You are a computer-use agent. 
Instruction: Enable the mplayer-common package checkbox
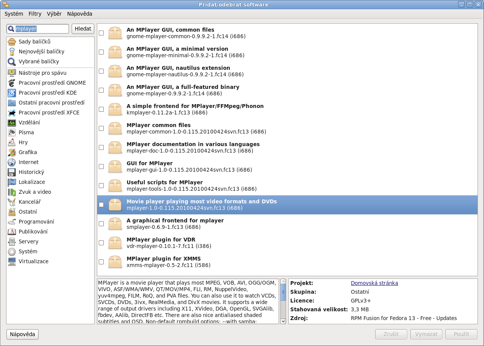[x=101, y=128]
